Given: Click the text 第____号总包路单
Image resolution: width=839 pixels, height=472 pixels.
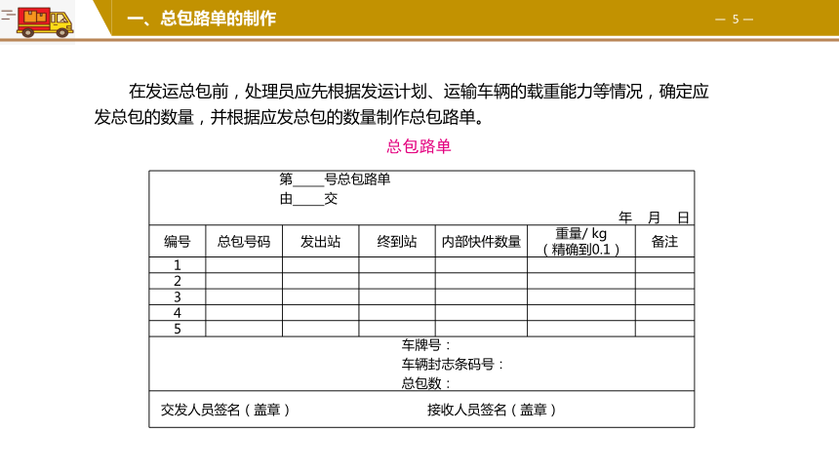Looking at the screenshot, I should 335,179.
